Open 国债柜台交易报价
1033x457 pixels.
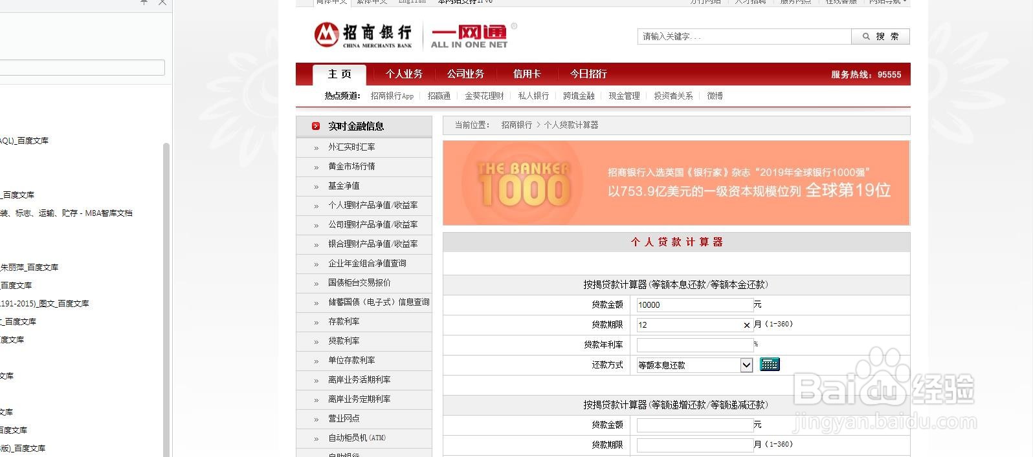(x=359, y=283)
